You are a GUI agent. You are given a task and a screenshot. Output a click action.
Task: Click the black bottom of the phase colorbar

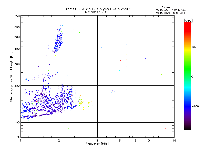point(188,128)
